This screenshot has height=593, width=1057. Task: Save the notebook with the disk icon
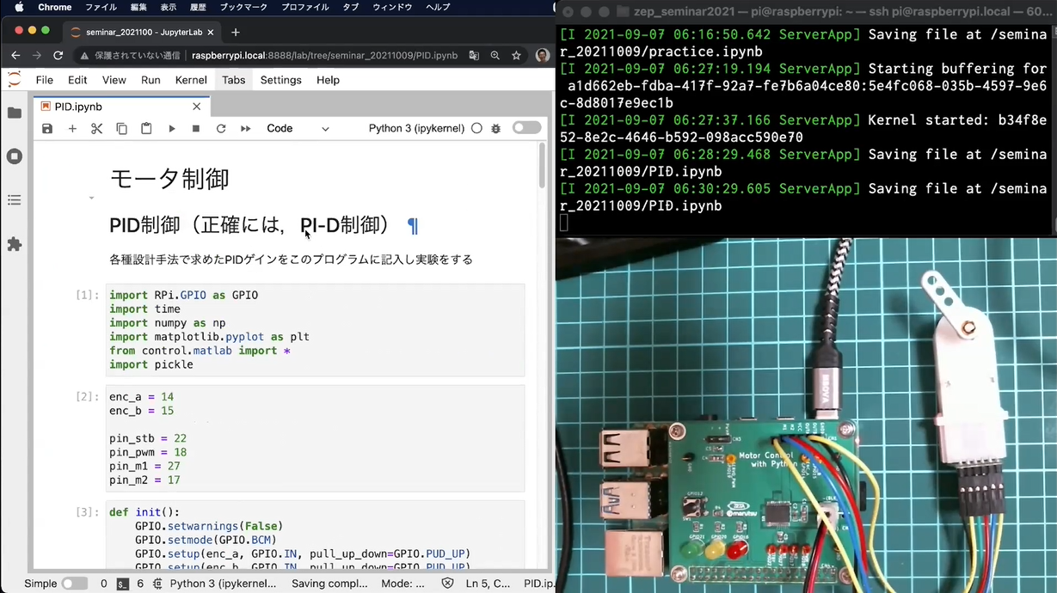(47, 129)
